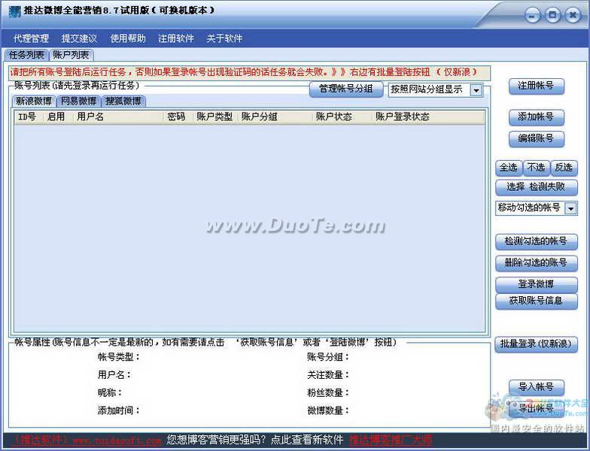The height and width of the screenshot is (451, 590).
Task: Expand the 移动勾选的帐号 dropdown arrow
Action: point(570,208)
